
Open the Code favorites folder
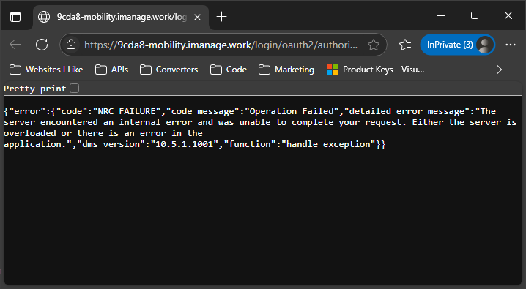229,70
